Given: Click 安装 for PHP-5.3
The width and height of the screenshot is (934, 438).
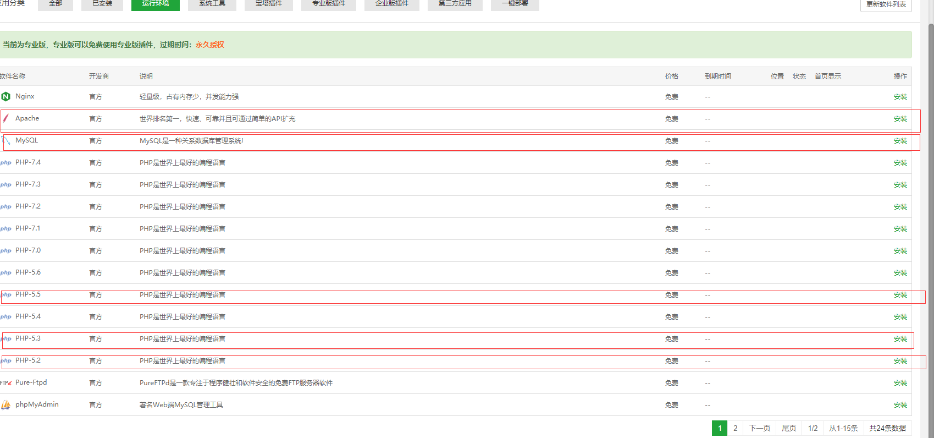Looking at the screenshot, I should click(x=900, y=339).
